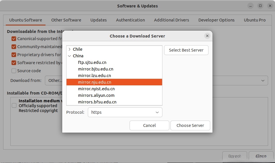The width and height of the screenshot is (275, 163).
Task: Choose mirrors.aliyun.com server entry
Action: tap(96, 95)
